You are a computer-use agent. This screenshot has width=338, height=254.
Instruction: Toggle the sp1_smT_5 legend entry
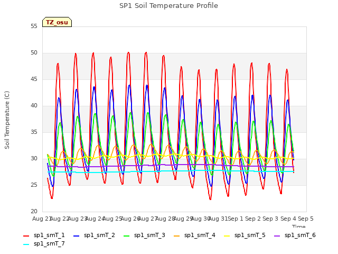[x=245, y=235]
